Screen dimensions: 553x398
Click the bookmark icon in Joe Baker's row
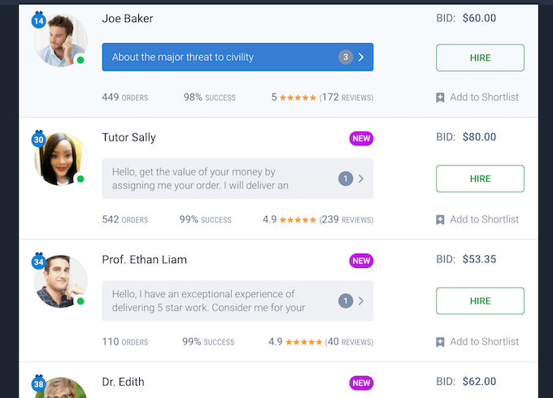440,97
